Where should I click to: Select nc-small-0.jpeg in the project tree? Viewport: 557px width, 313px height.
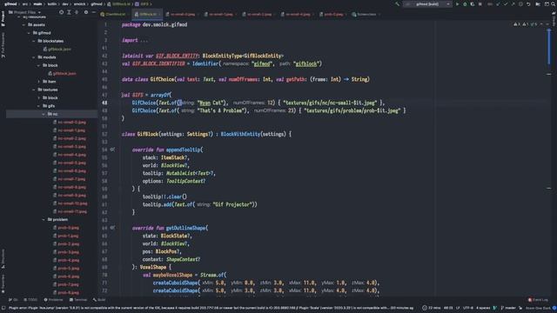point(70,122)
